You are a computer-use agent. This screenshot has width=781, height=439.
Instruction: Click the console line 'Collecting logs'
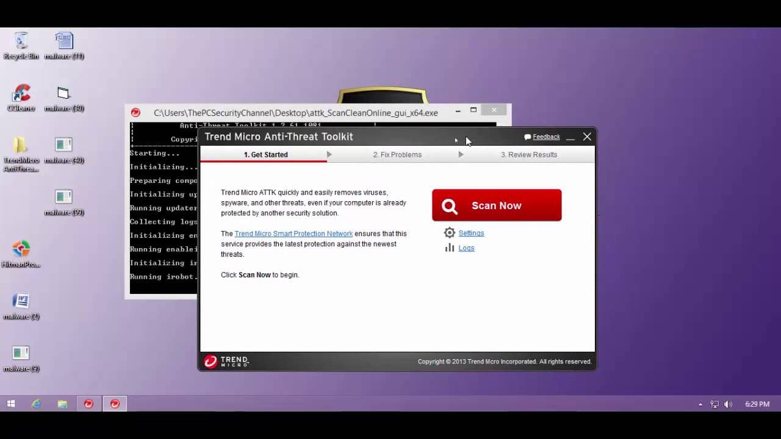[x=164, y=222]
